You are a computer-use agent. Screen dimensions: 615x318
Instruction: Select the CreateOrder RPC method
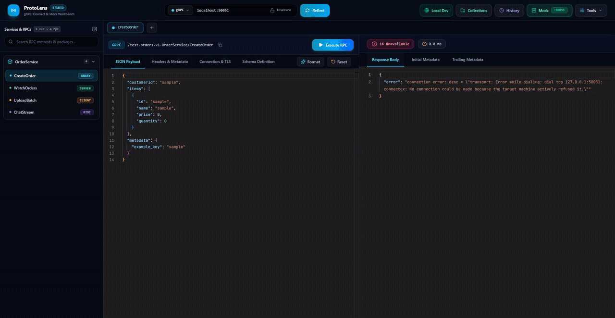51,75
